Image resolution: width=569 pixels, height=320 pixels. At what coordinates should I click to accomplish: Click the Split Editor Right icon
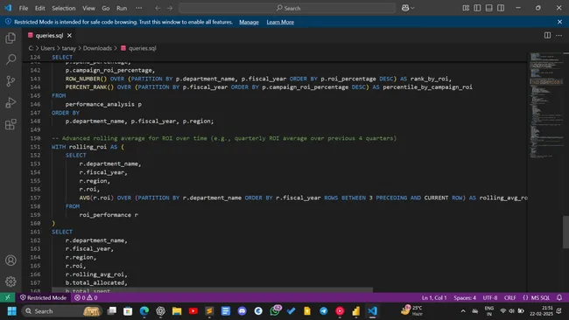point(548,35)
